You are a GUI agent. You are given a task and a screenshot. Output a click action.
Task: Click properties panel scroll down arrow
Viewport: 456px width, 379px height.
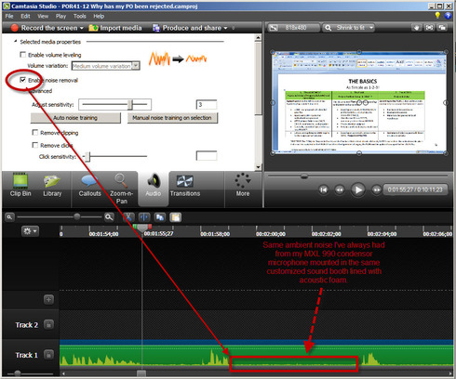258,167
